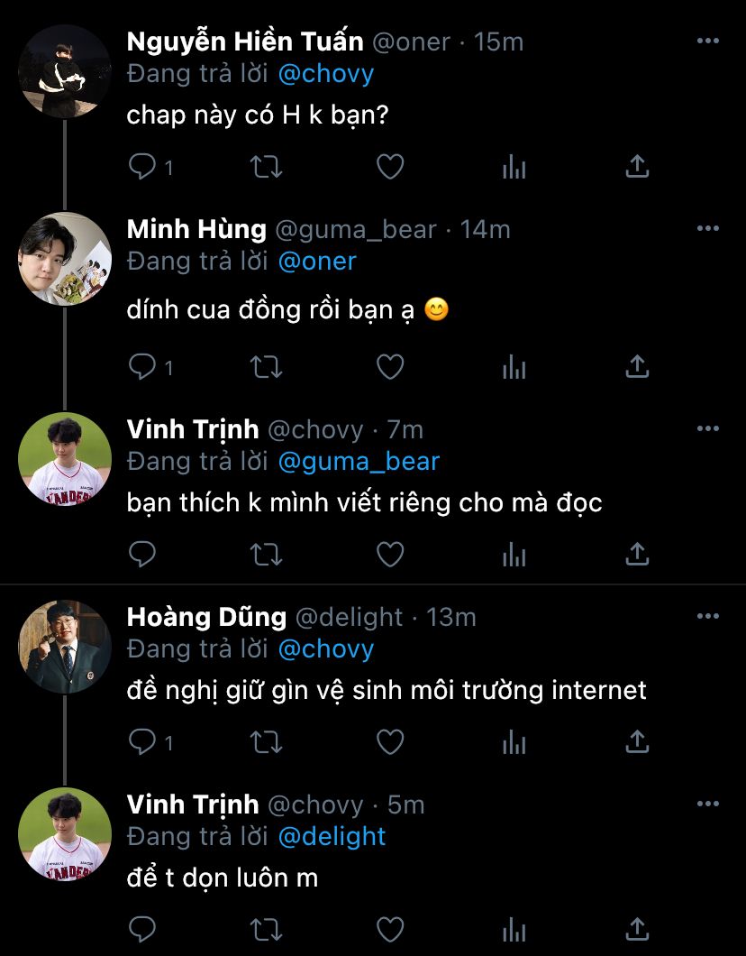Share the tweet from Nguyễn Hiền Tuấn
This screenshot has height=956, width=746.
pos(636,167)
